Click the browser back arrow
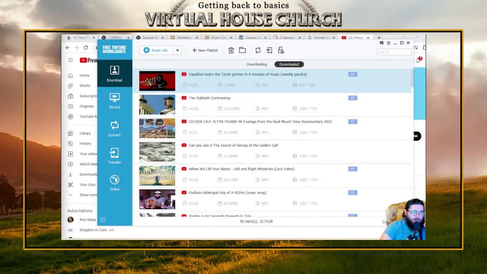The height and width of the screenshot is (274, 487). 68,48
